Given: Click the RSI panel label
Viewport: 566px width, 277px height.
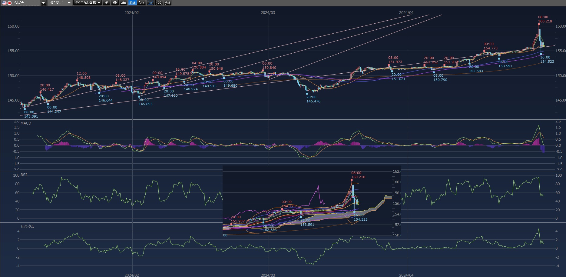Looking at the screenshot, I should tap(24, 175).
